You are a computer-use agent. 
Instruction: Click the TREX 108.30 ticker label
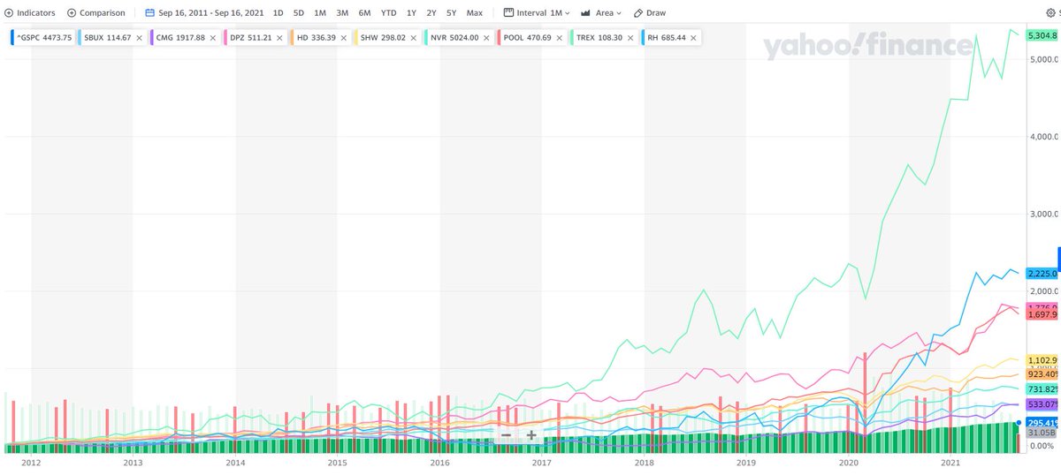click(x=599, y=38)
